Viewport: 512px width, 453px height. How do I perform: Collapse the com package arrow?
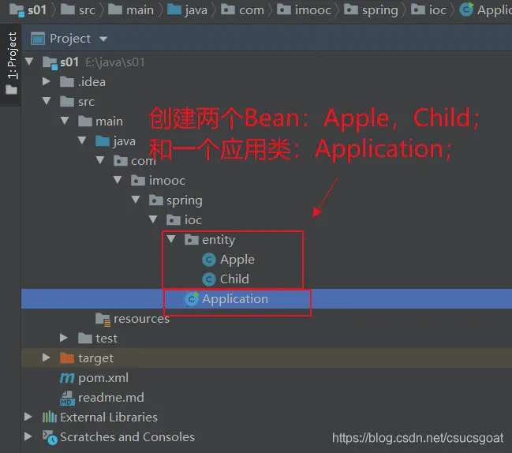[x=100, y=160]
